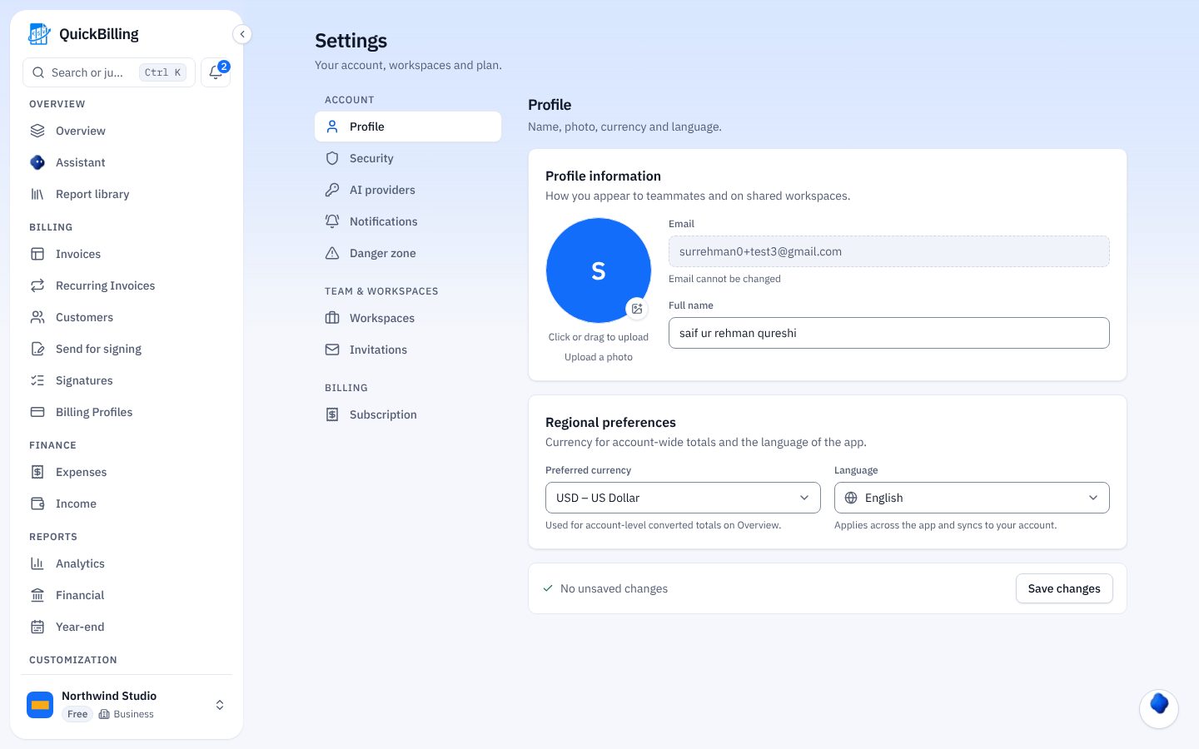Click the Upload a photo link
Screen dimensions: 1199x749
[599, 357]
